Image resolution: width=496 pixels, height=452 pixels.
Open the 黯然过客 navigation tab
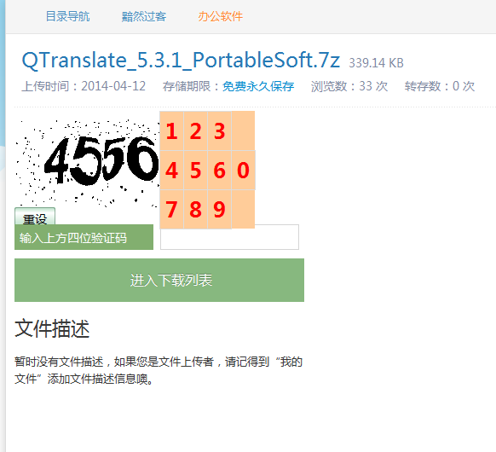click(144, 16)
